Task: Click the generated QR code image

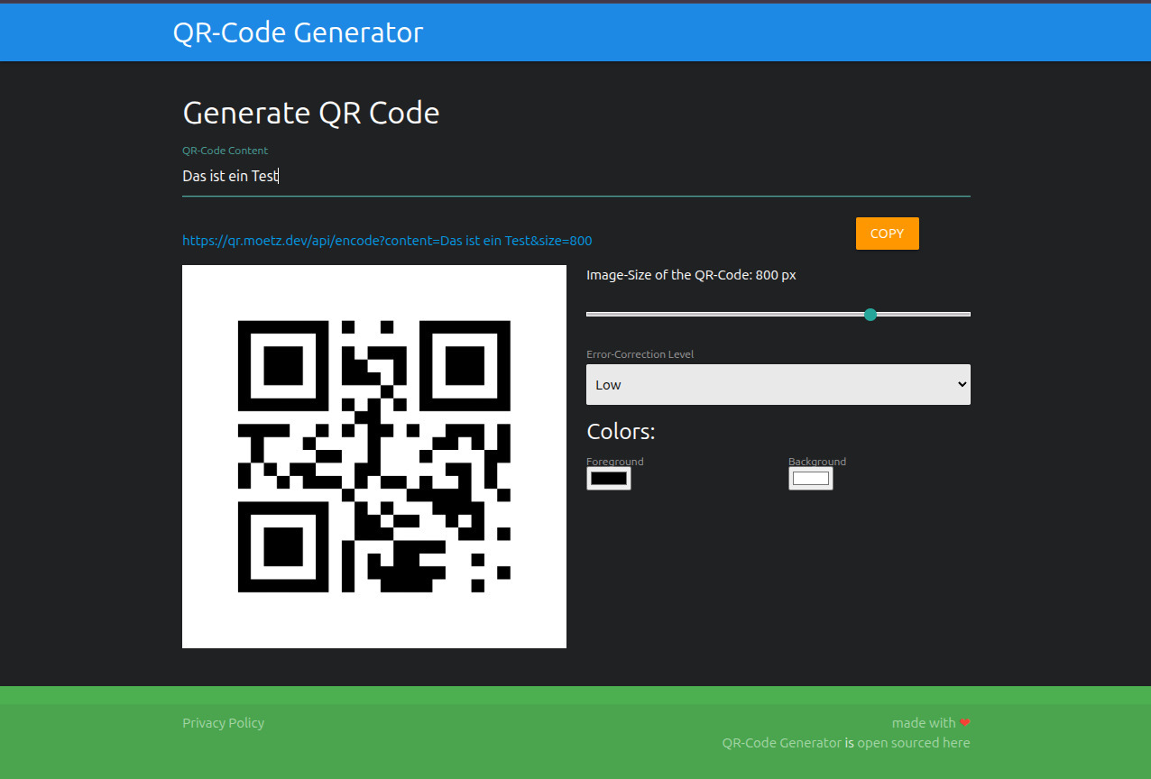Action: tap(374, 456)
